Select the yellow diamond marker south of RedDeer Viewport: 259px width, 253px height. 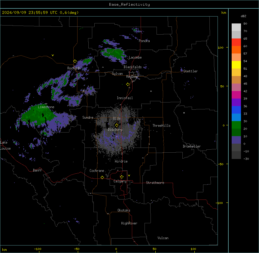[128, 84]
